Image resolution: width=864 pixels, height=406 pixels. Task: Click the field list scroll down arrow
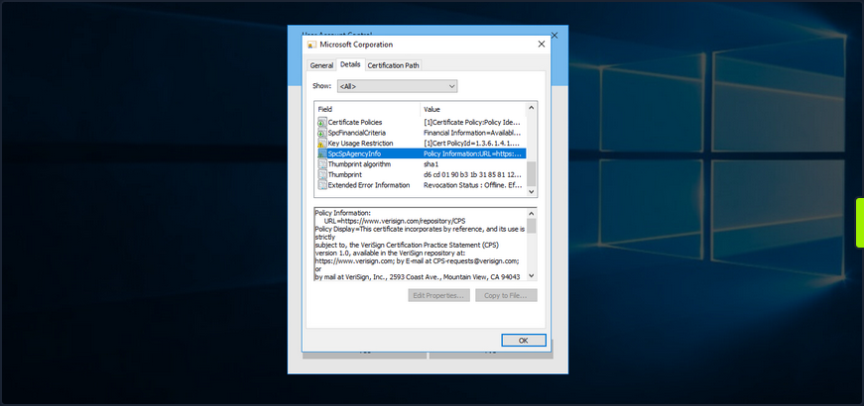click(x=531, y=191)
